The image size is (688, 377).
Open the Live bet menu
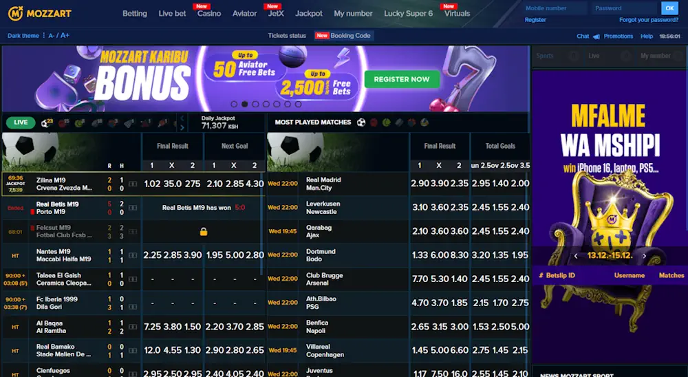pos(172,14)
